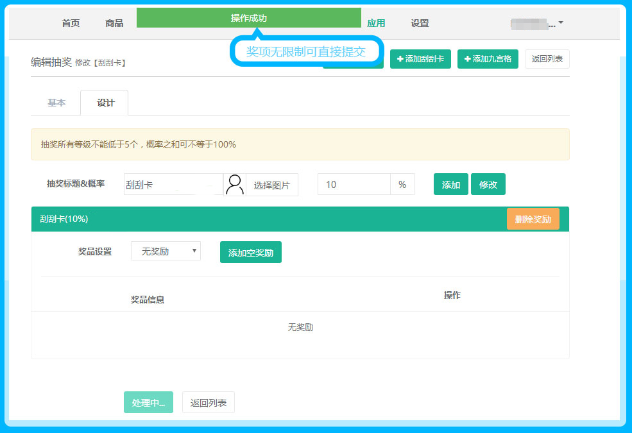This screenshot has height=433, width=632.
Task: Click the plus icon on 添加刮刮卡
Action: [x=400, y=59]
